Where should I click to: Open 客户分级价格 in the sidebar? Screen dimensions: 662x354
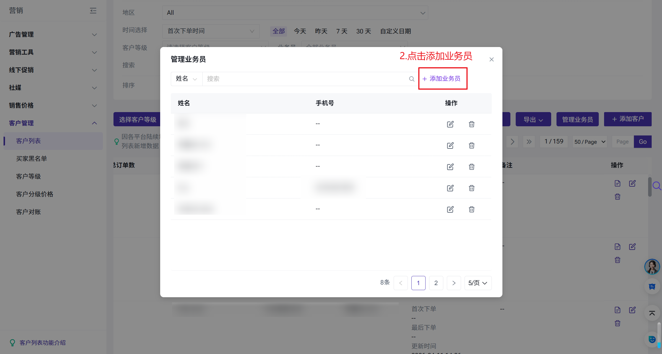[x=35, y=194]
